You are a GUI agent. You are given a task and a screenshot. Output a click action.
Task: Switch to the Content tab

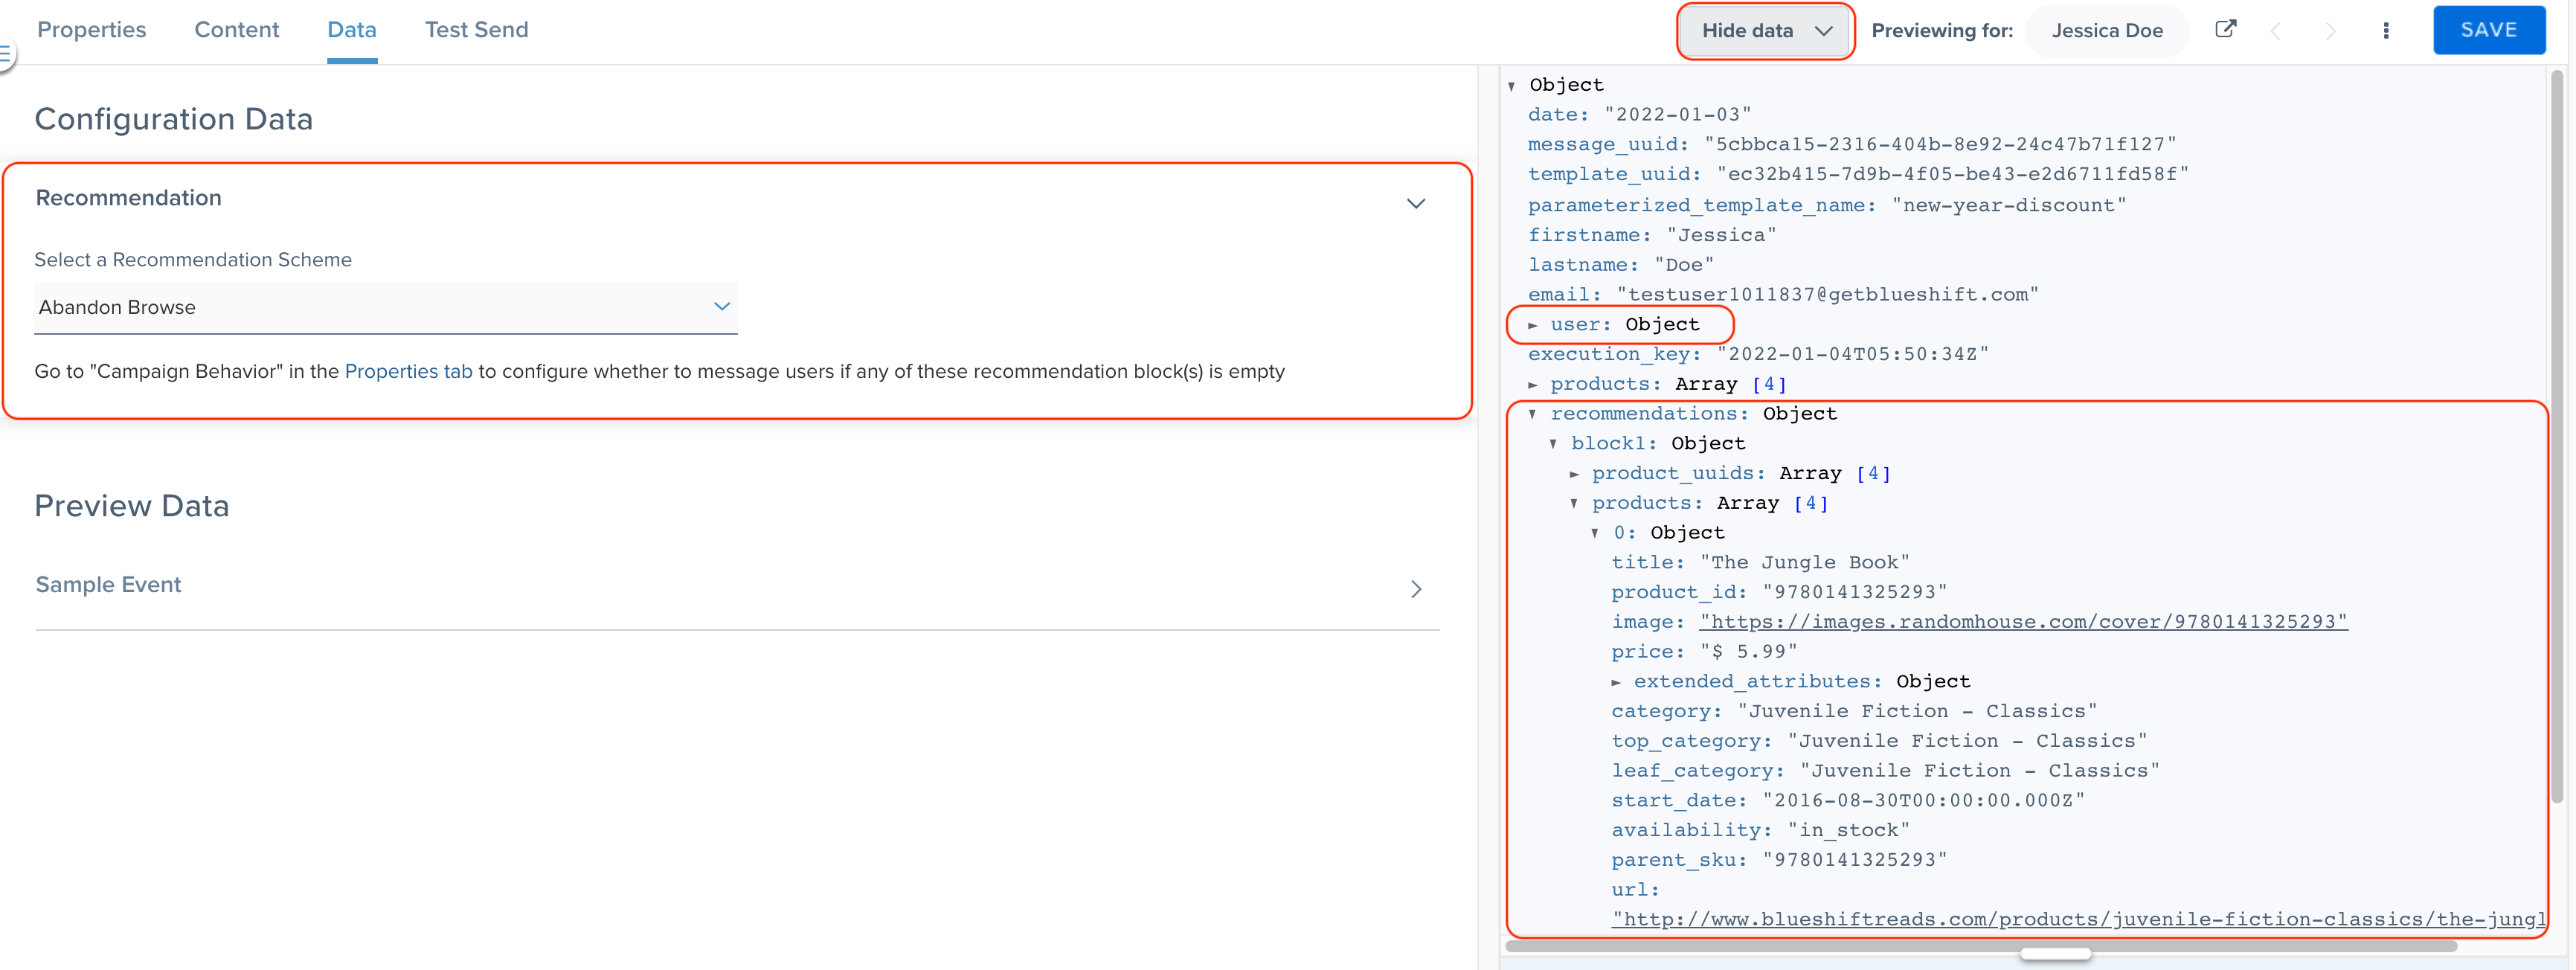click(236, 30)
